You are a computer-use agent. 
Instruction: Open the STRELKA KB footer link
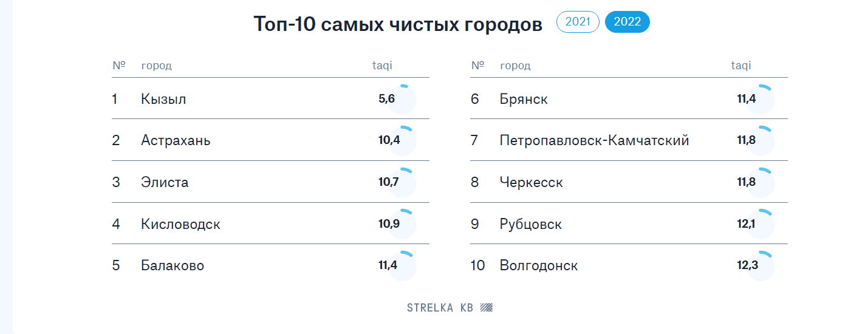coord(450,308)
